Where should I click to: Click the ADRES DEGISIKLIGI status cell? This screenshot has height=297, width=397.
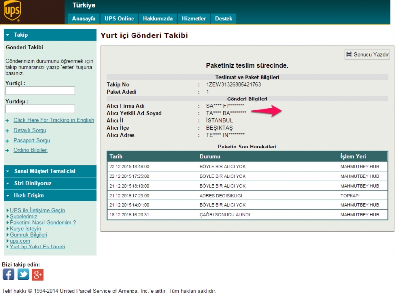[221, 196]
